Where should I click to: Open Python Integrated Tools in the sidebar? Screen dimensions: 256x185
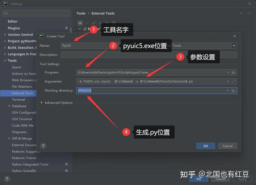tap(30, 164)
